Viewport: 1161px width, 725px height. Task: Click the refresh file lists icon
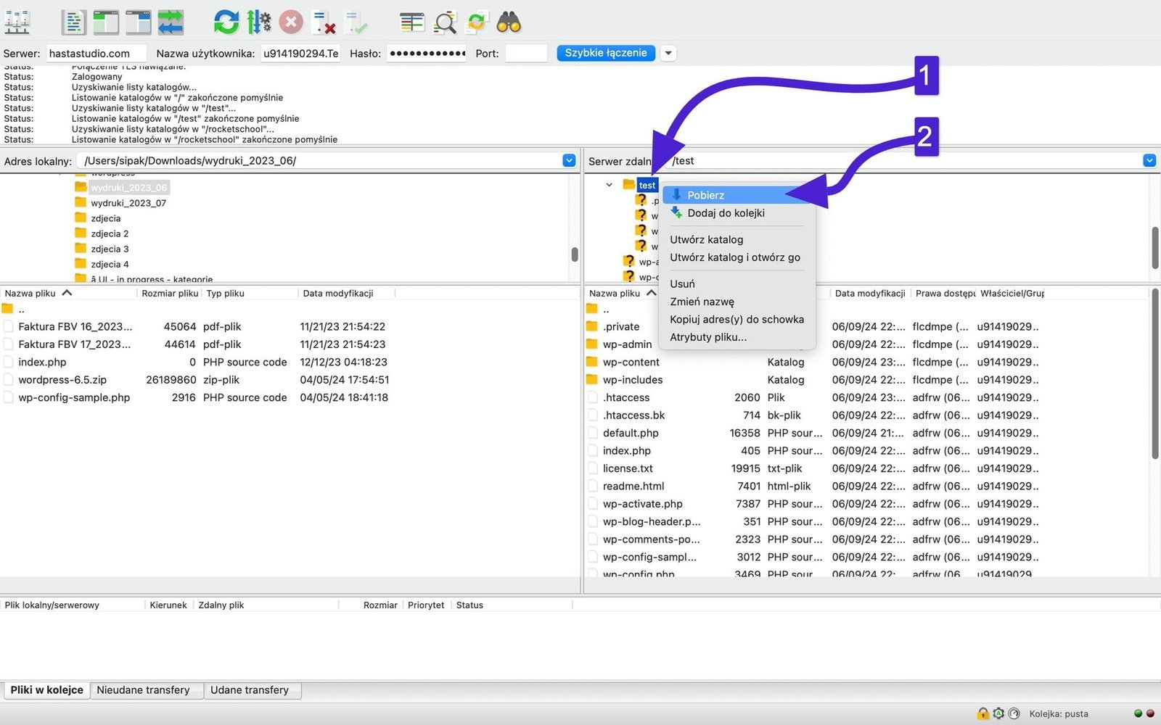pyautogui.click(x=226, y=22)
